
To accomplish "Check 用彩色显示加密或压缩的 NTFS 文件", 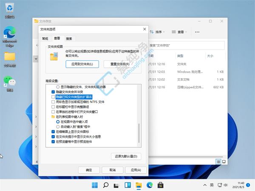I will (x=53, y=102).
